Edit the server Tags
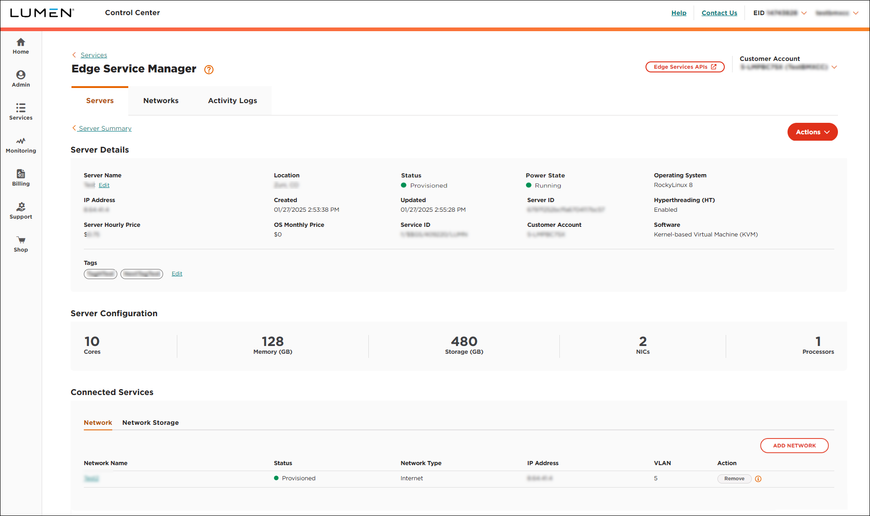Screen dimensions: 870x516 point(177,274)
